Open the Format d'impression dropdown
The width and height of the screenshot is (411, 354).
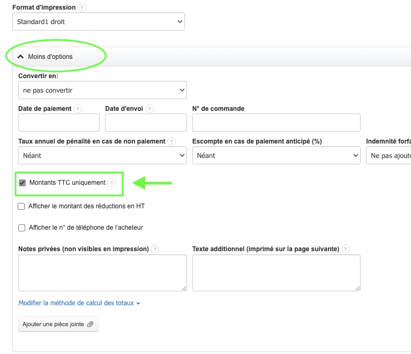point(99,22)
